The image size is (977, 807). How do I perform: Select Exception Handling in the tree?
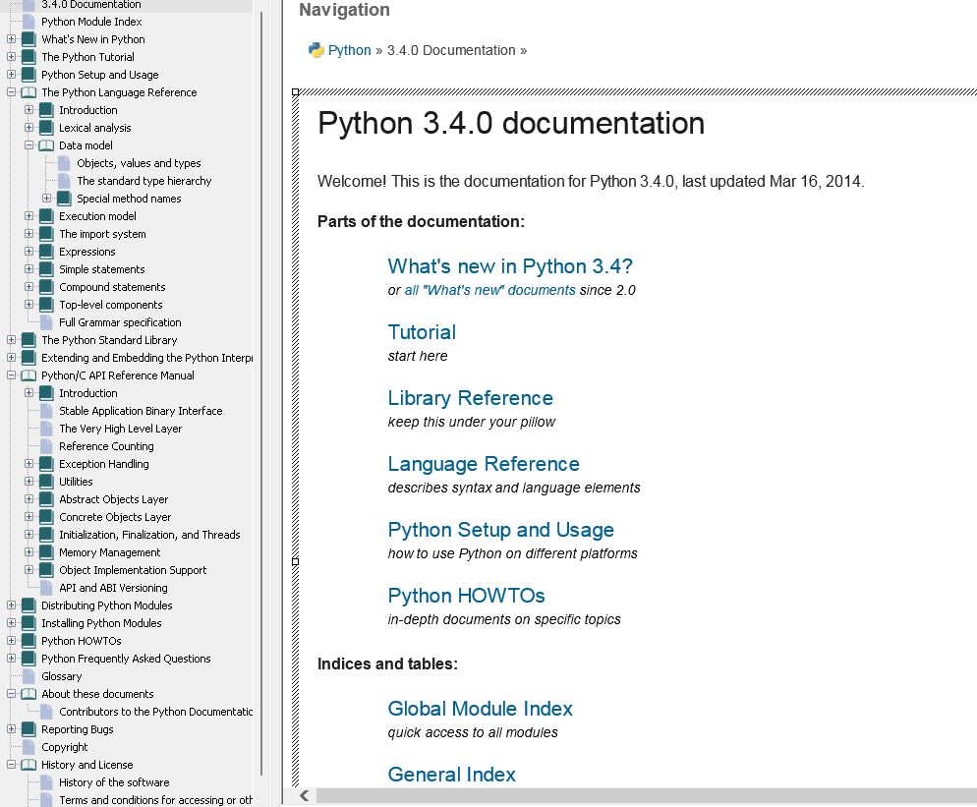[104, 464]
